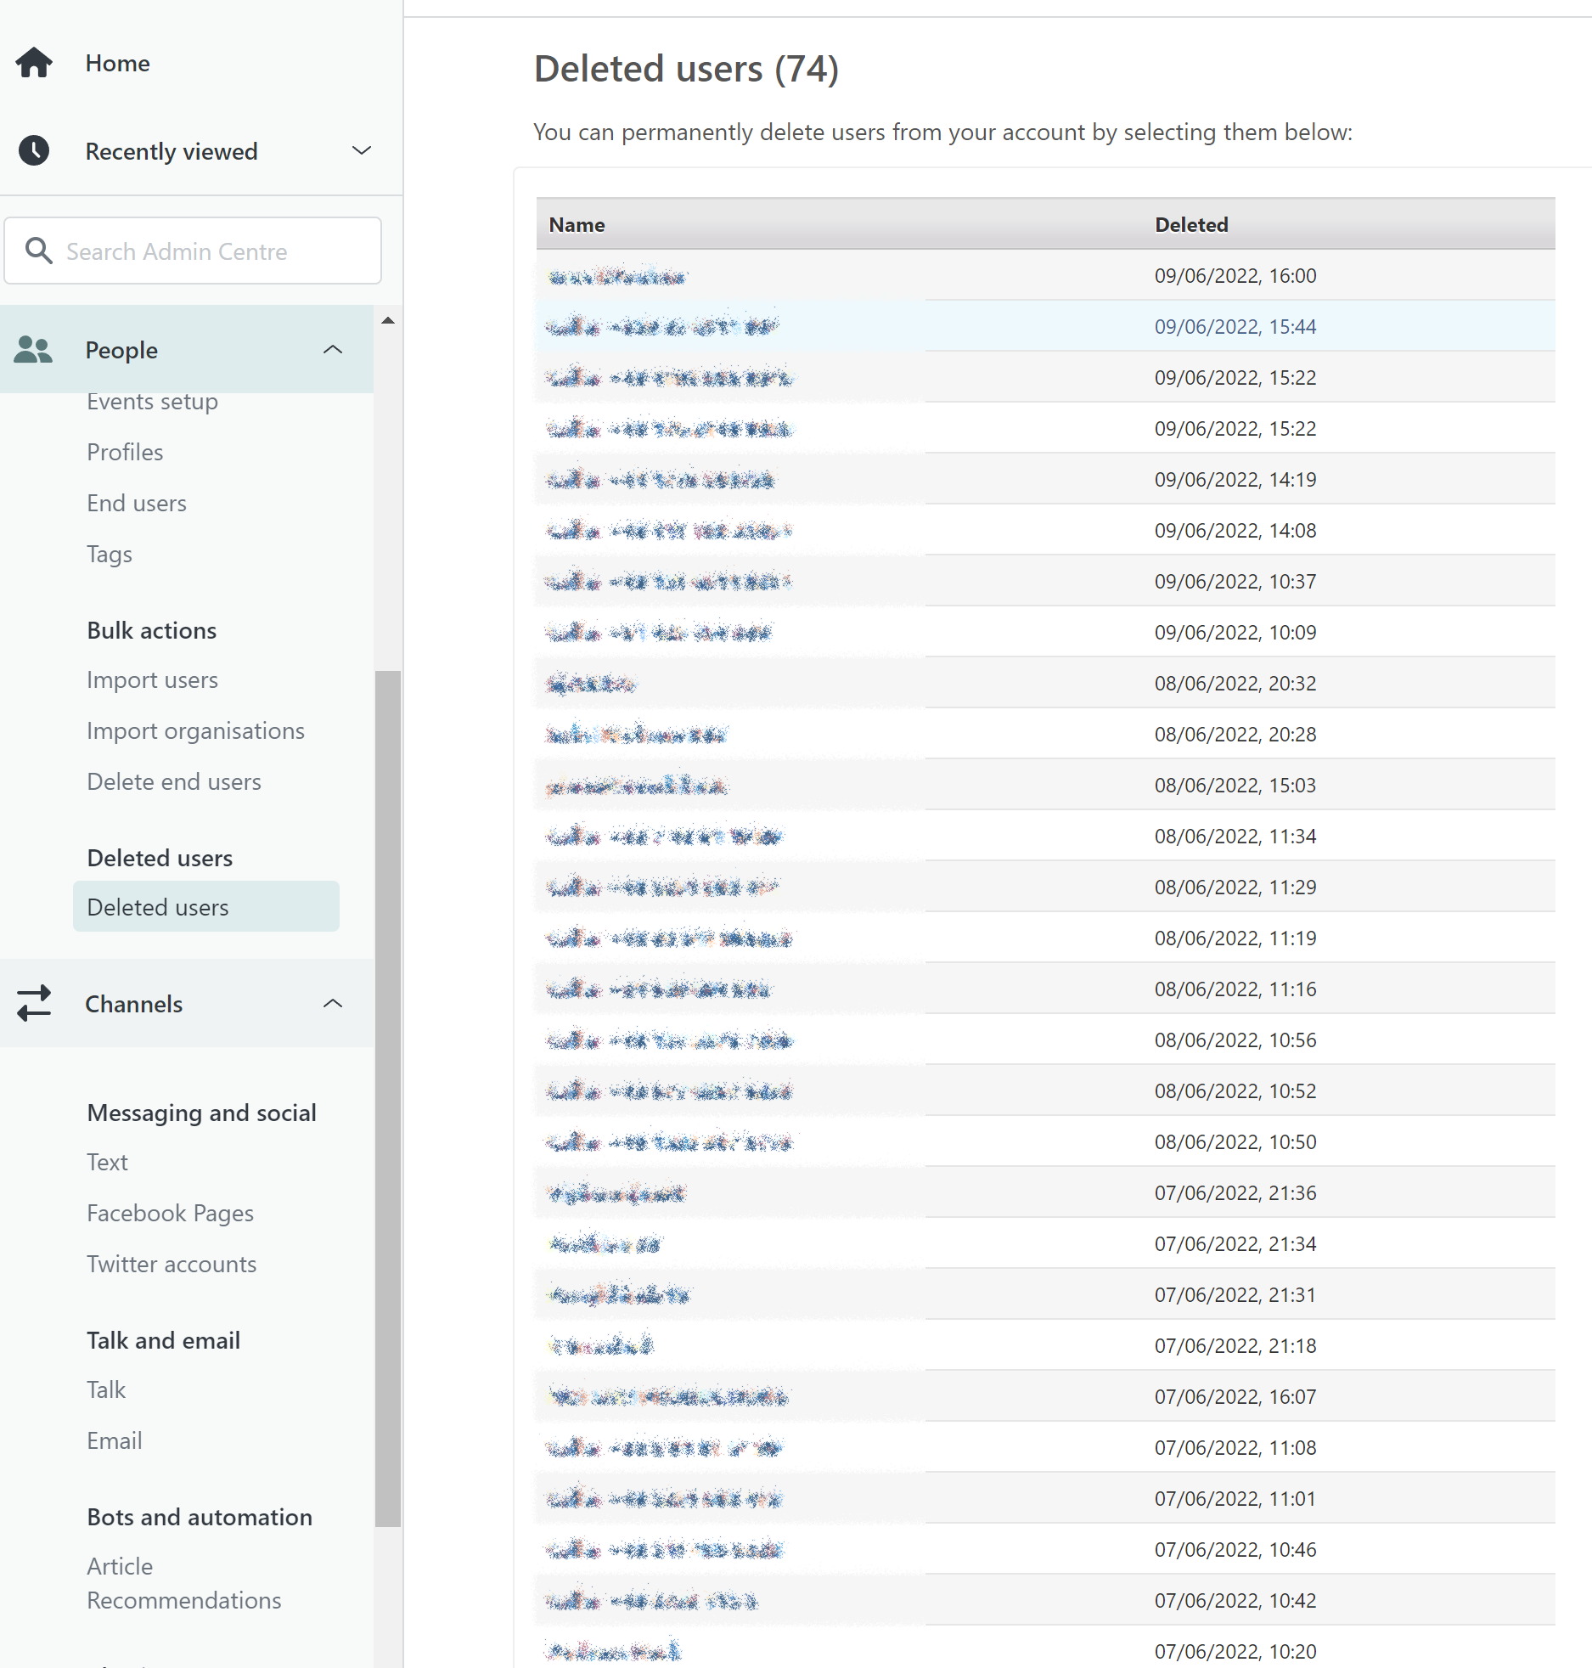This screenshot has height=1668, width=1592.
Task: Click the Deleted column header
Action: 1191,224
